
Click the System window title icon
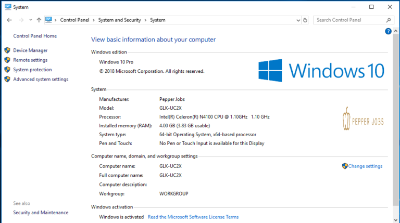tap(8, 7)
